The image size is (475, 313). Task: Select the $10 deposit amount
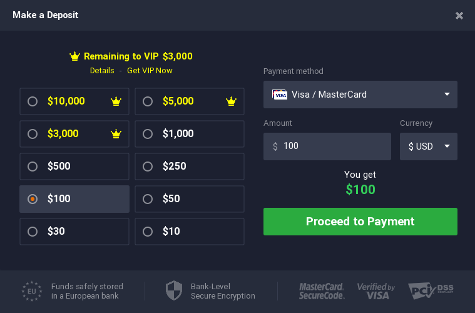[x=190, y=232]
